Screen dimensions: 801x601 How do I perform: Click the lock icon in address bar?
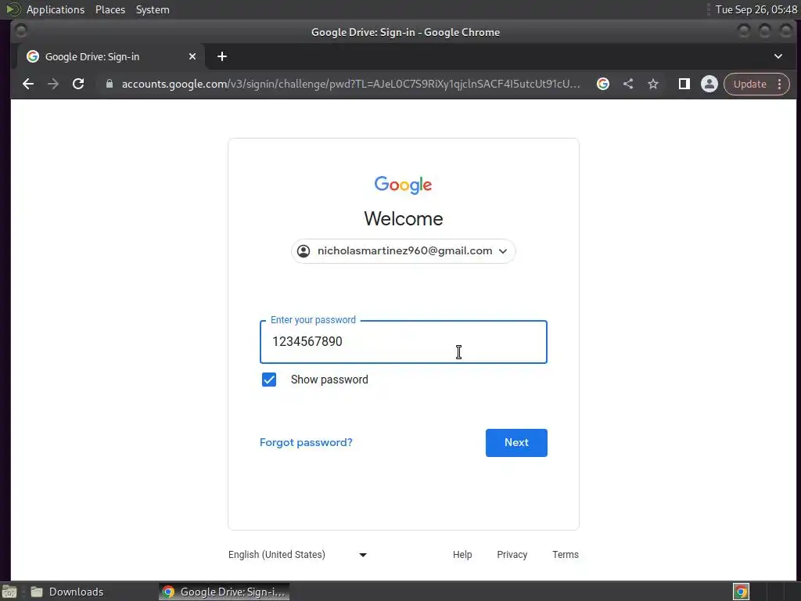coord(109,84)
